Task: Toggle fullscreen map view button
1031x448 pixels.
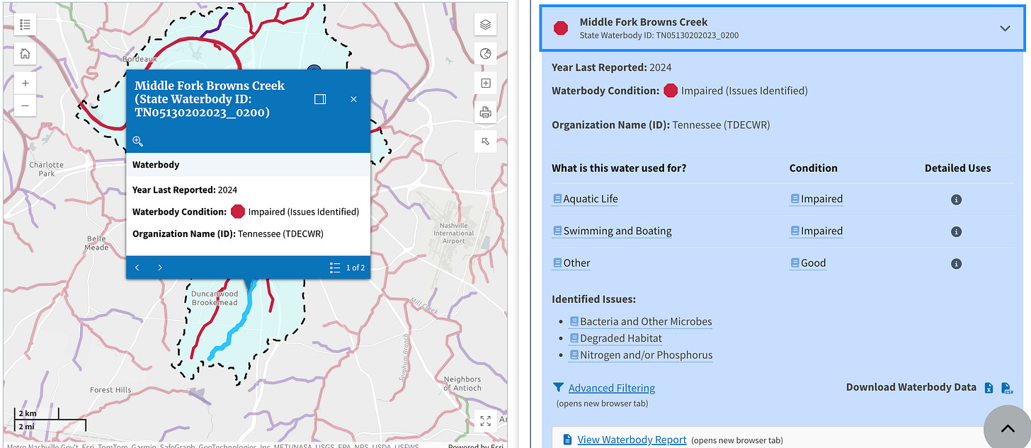Action: (x=485, y=421)
